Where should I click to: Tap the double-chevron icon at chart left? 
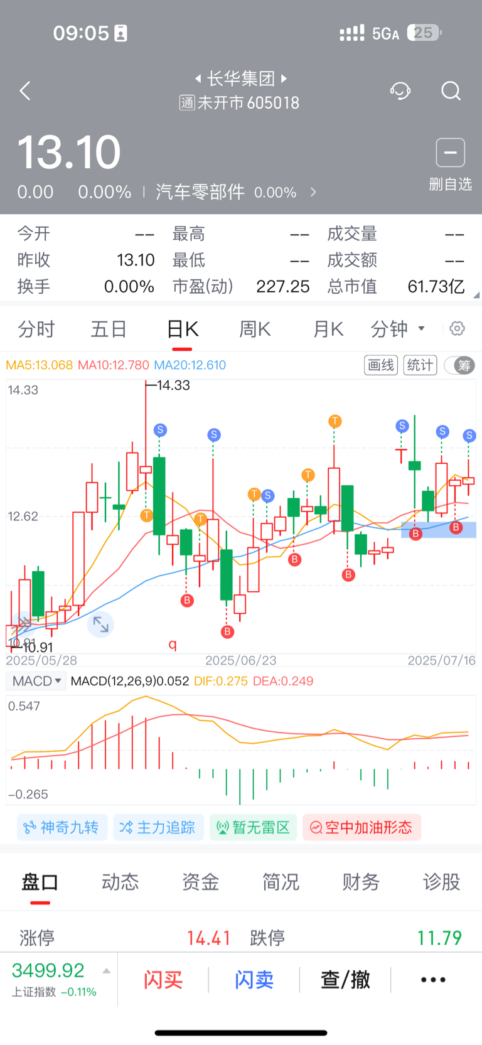click(x=23, y=624)
